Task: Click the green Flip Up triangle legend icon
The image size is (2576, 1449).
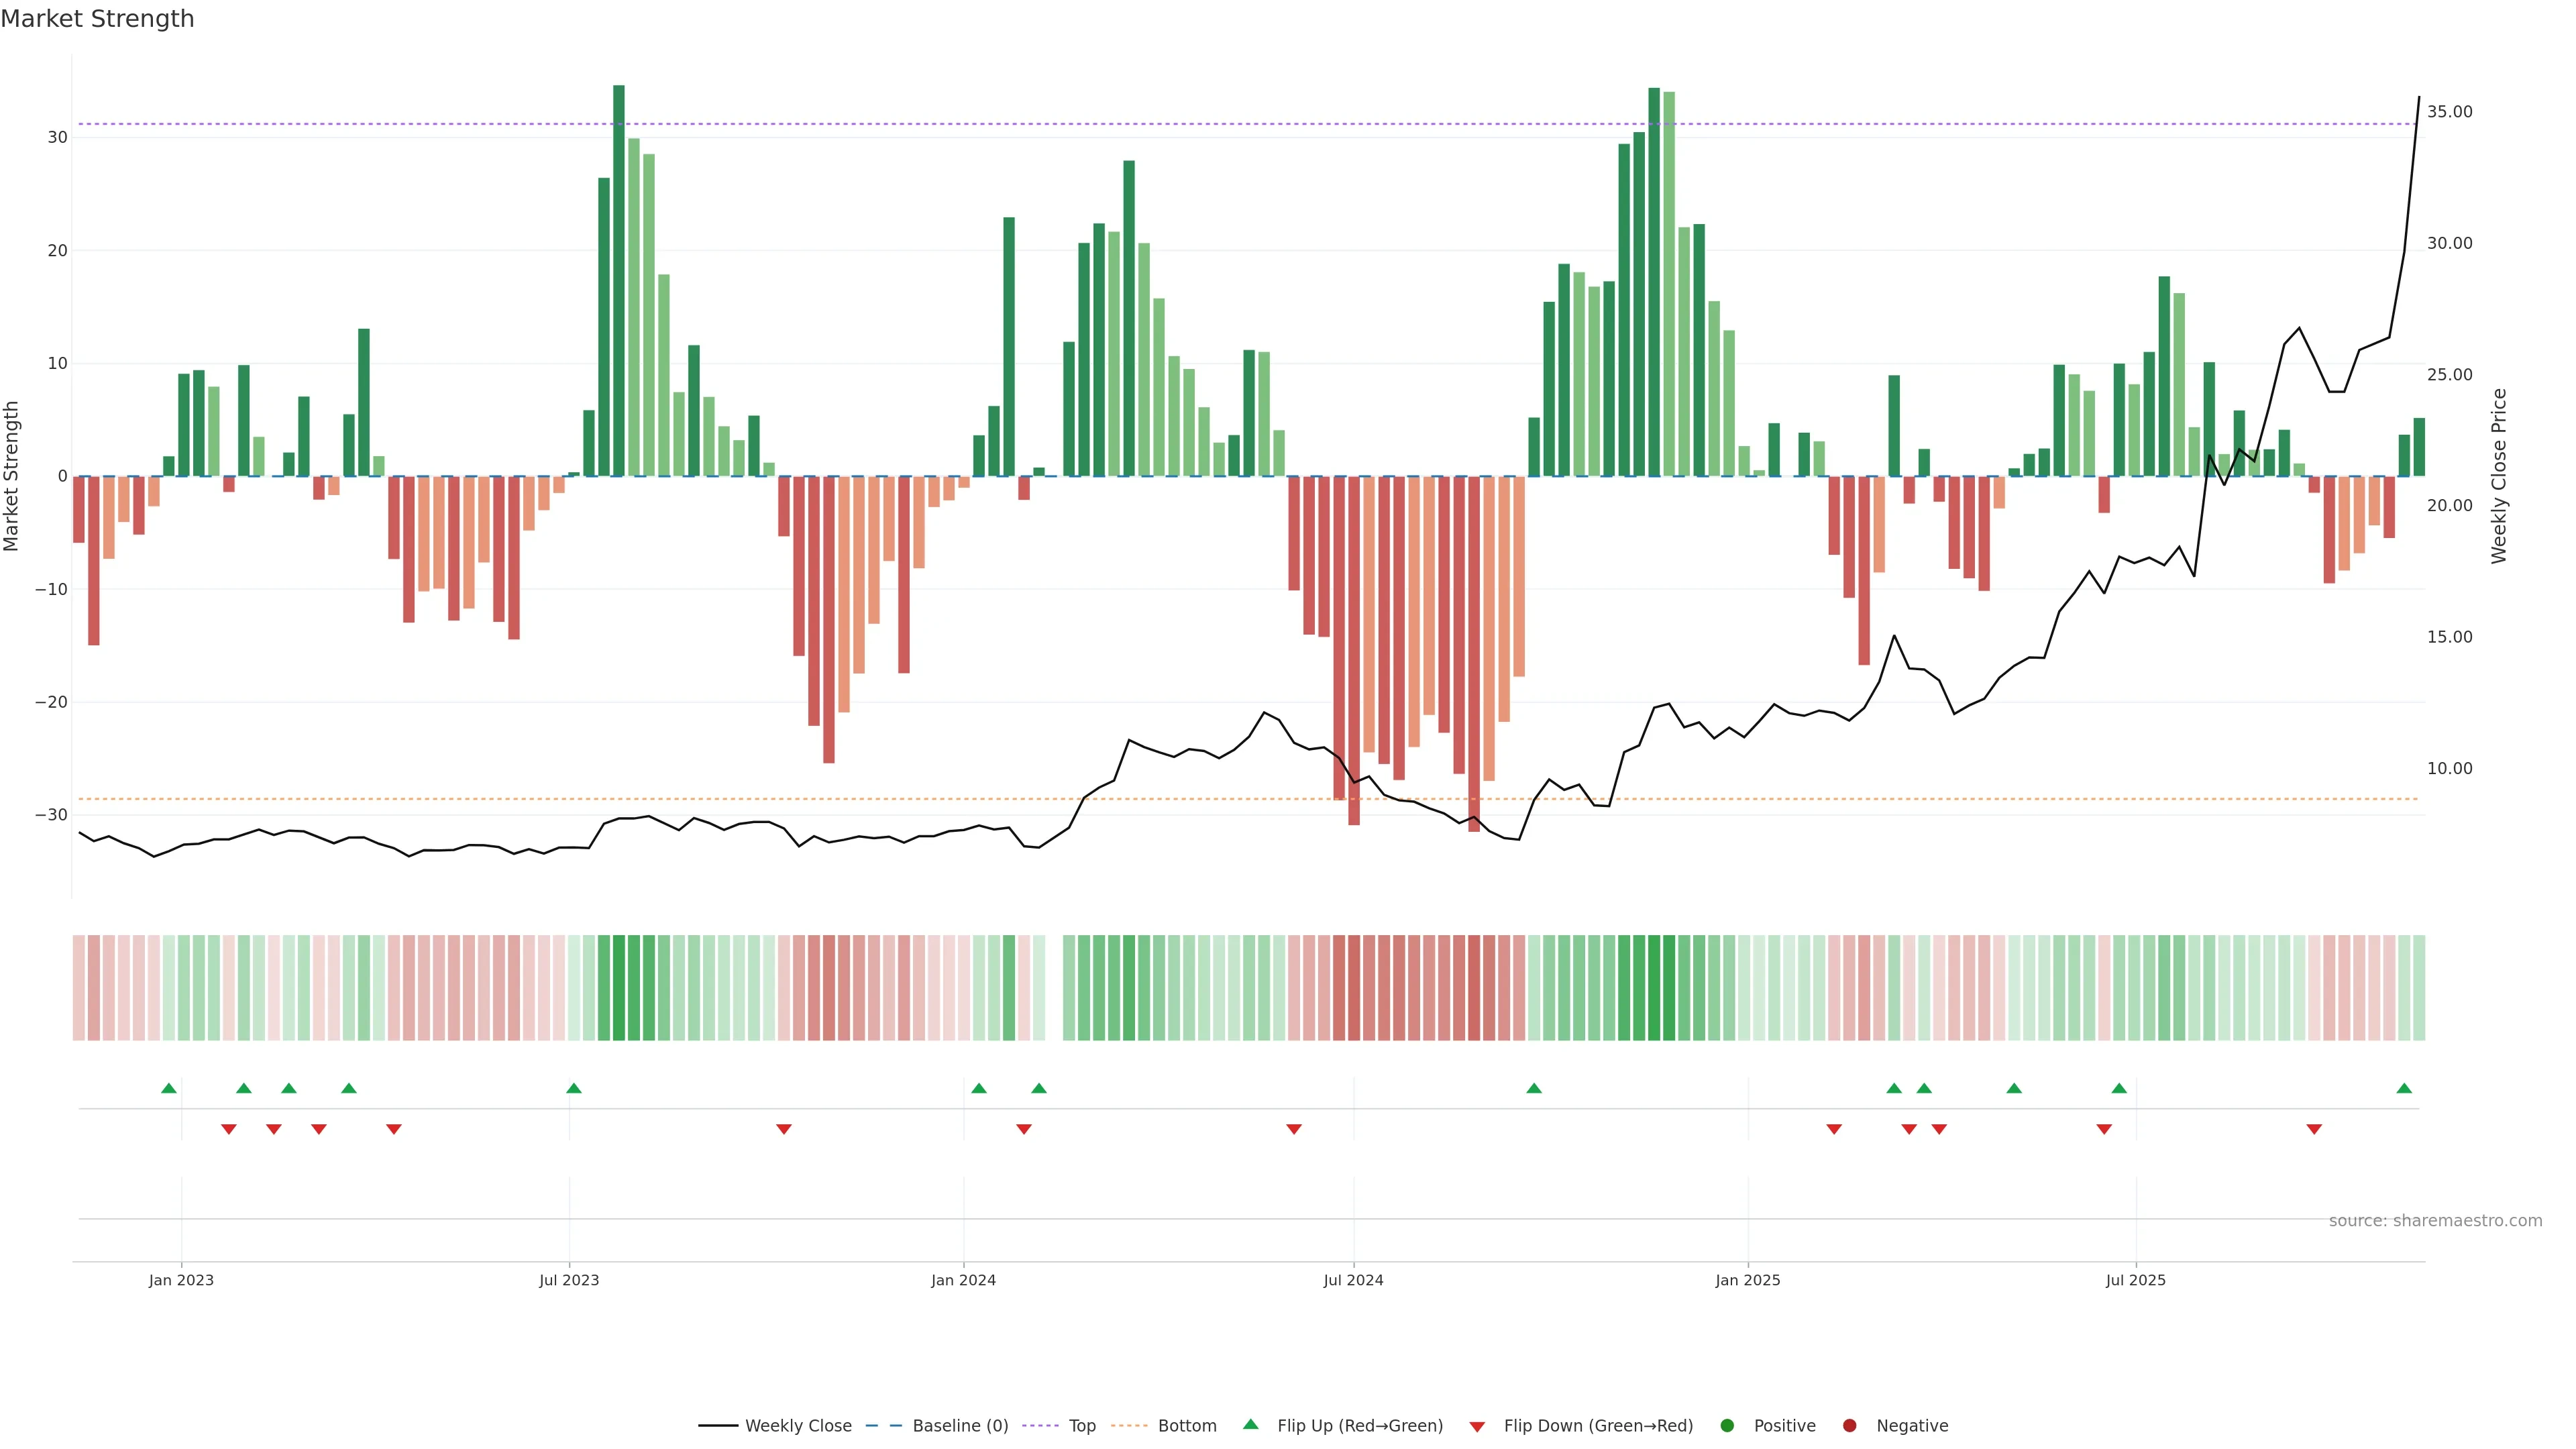Action: pos(1250,1425)
